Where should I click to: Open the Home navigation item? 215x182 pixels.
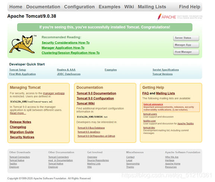click(16, 7)
